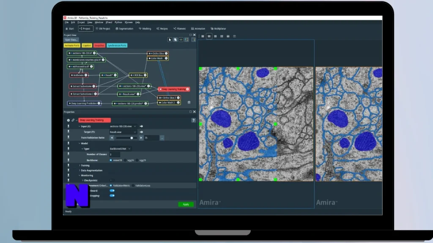Switch to the Meshing workroom tab
Image resolution: width=433 pixels, height=243 pixels.
[x=145, y=29]
